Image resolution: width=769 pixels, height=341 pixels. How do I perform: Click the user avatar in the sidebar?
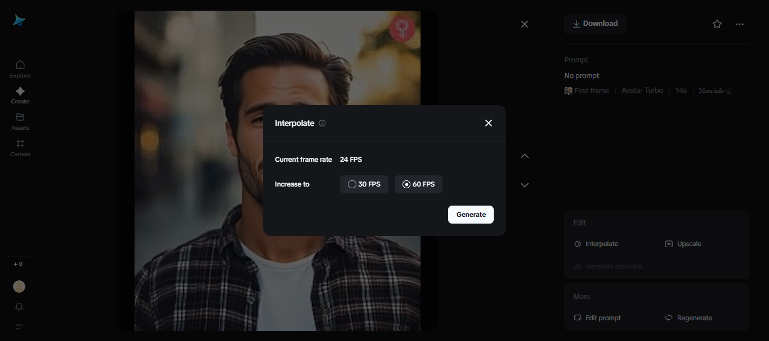[x=19, y=287]
